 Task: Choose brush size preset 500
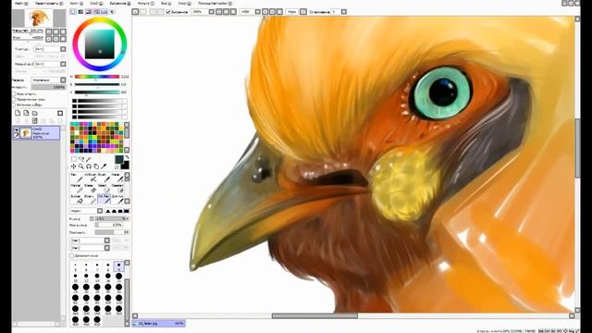97,320
